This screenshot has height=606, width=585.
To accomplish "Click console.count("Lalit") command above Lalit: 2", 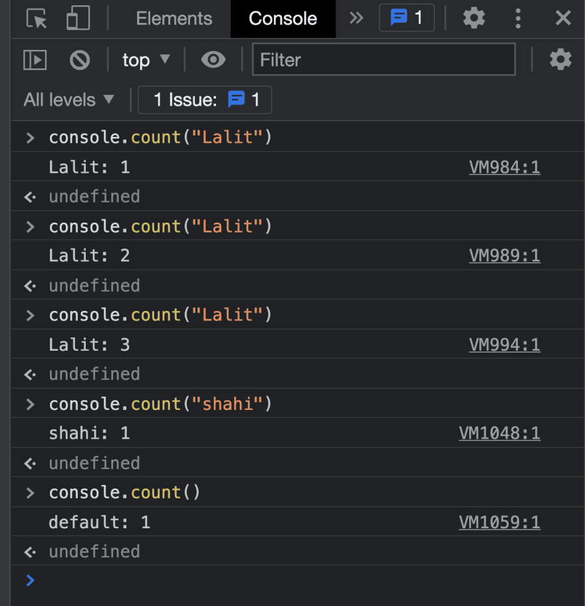I will pos(160,226).
